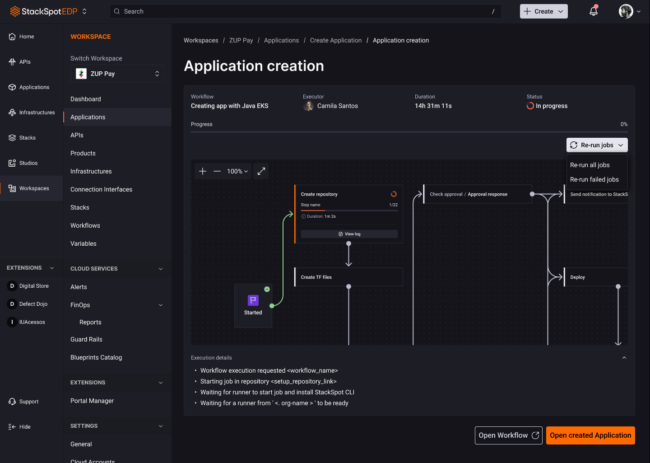Select the Studios sidebar icon
The width and height of the screenshot is (650, 463).
12,163
